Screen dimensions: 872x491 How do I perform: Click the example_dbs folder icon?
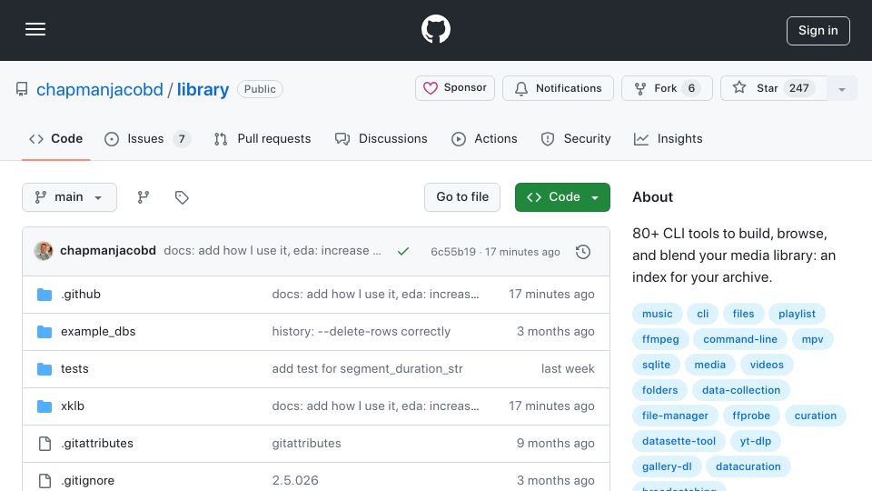[45, 331]
